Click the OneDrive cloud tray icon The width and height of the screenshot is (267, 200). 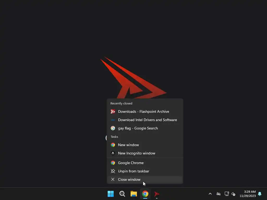pyautogui.click(x=219, y=194)
